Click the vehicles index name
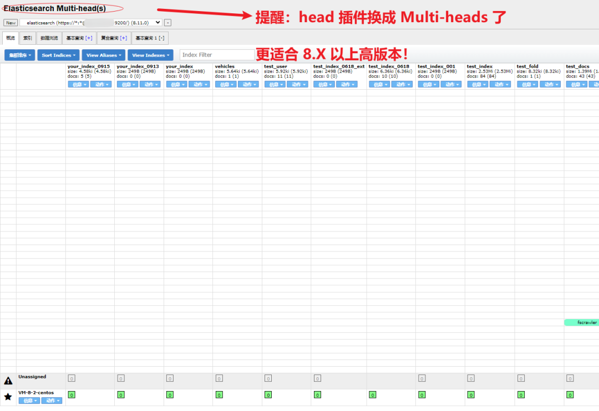 [225, 66]
